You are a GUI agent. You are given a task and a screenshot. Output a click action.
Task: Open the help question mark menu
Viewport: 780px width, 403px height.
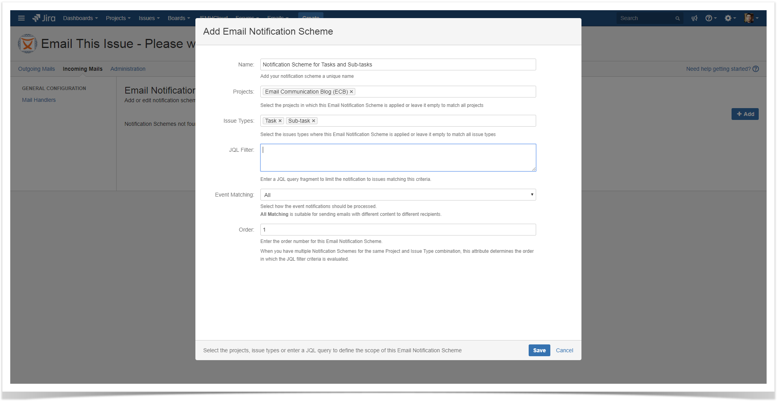point(711,18)
